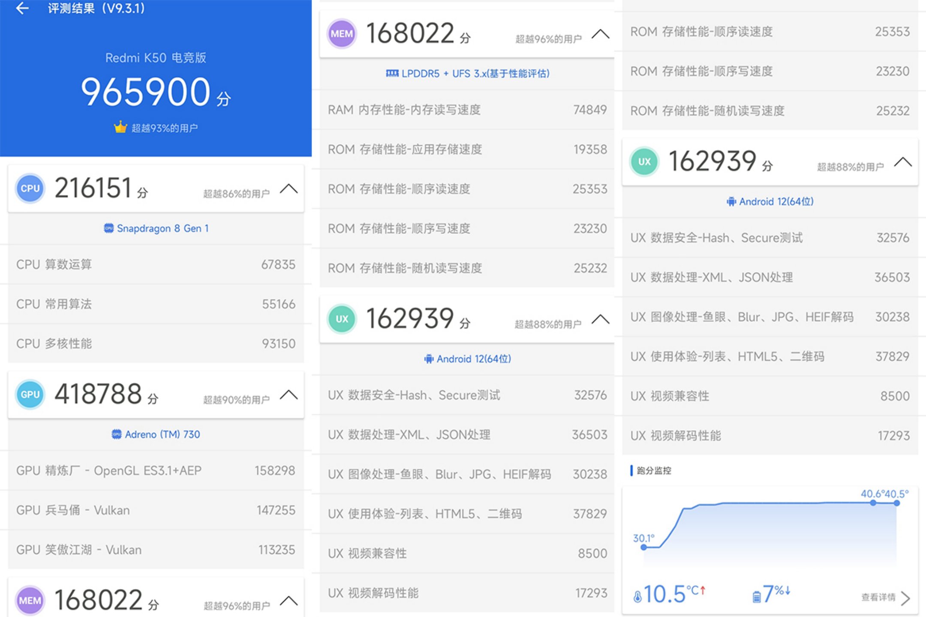The width and height of the screenshot is (926, 617).
Task: Collapse the CPU 216151 score section
Action: (289, 189)
